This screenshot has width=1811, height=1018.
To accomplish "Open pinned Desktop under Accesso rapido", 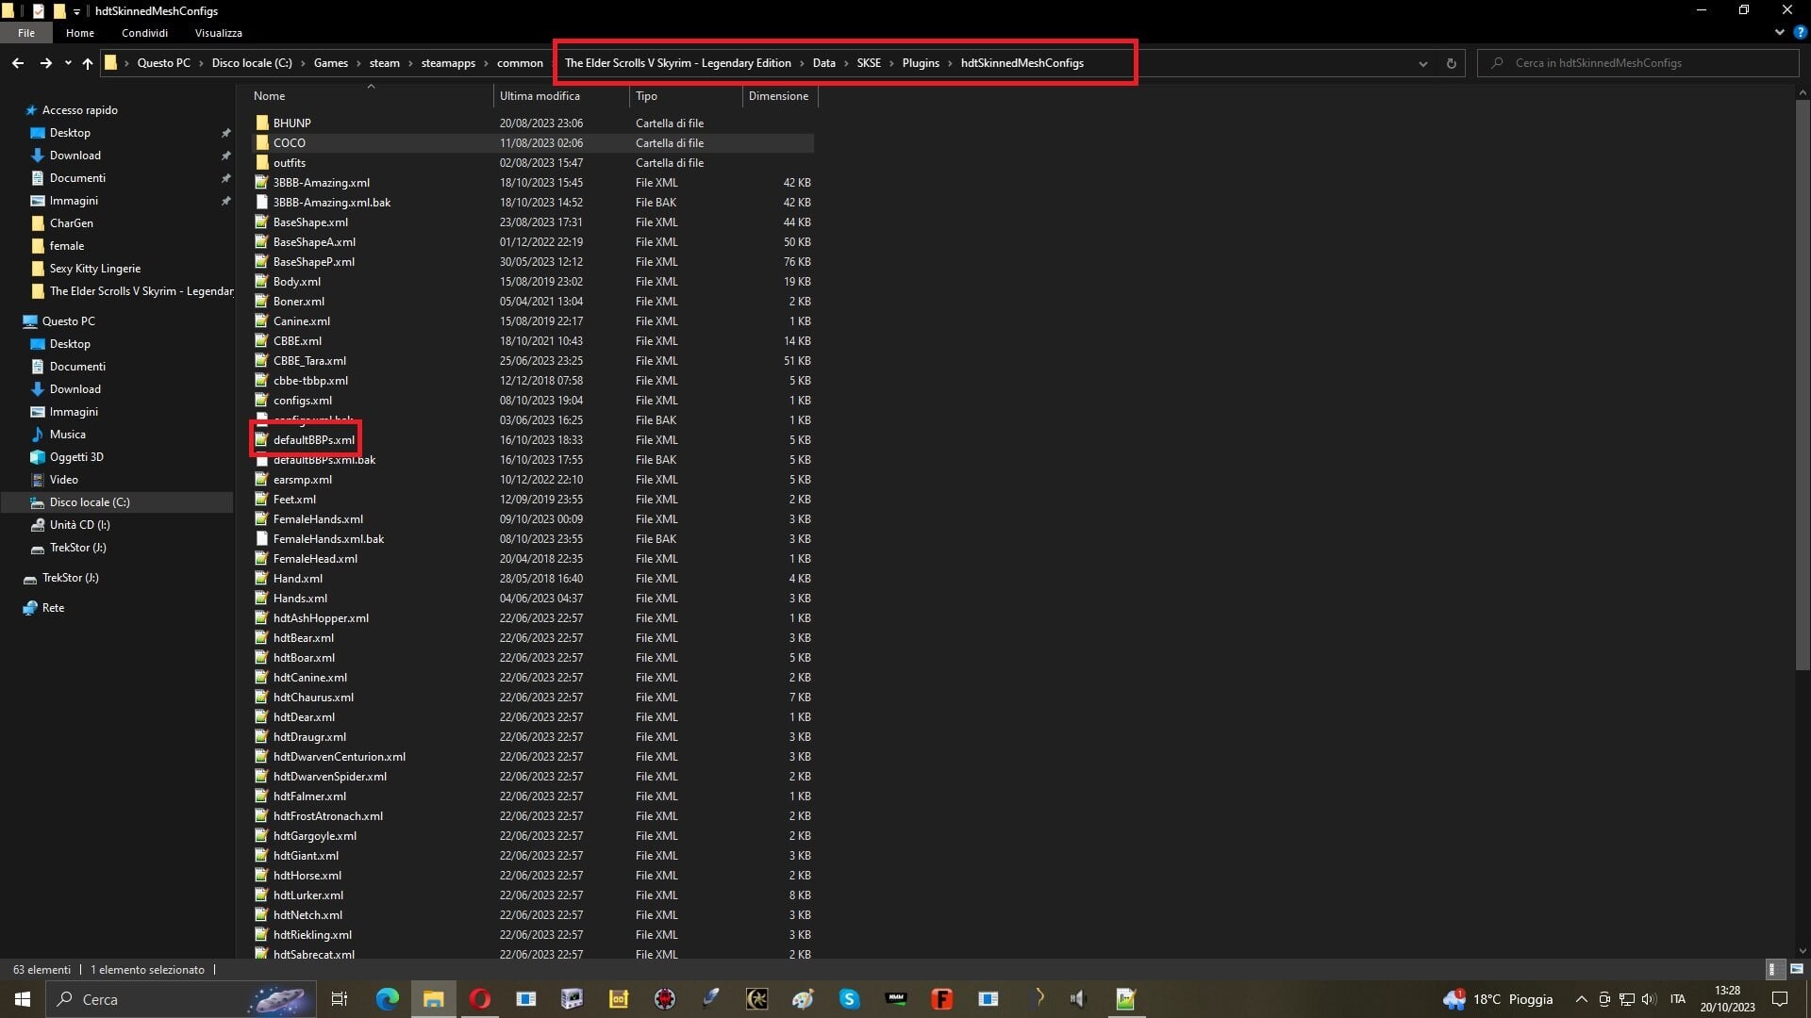I will click(70, 133).
